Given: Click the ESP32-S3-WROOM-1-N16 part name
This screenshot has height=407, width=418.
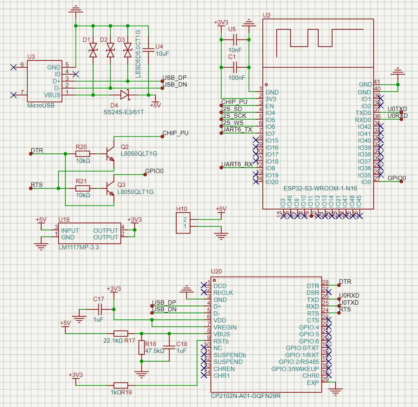Looking at the screenshot, I should click(320, 188).
